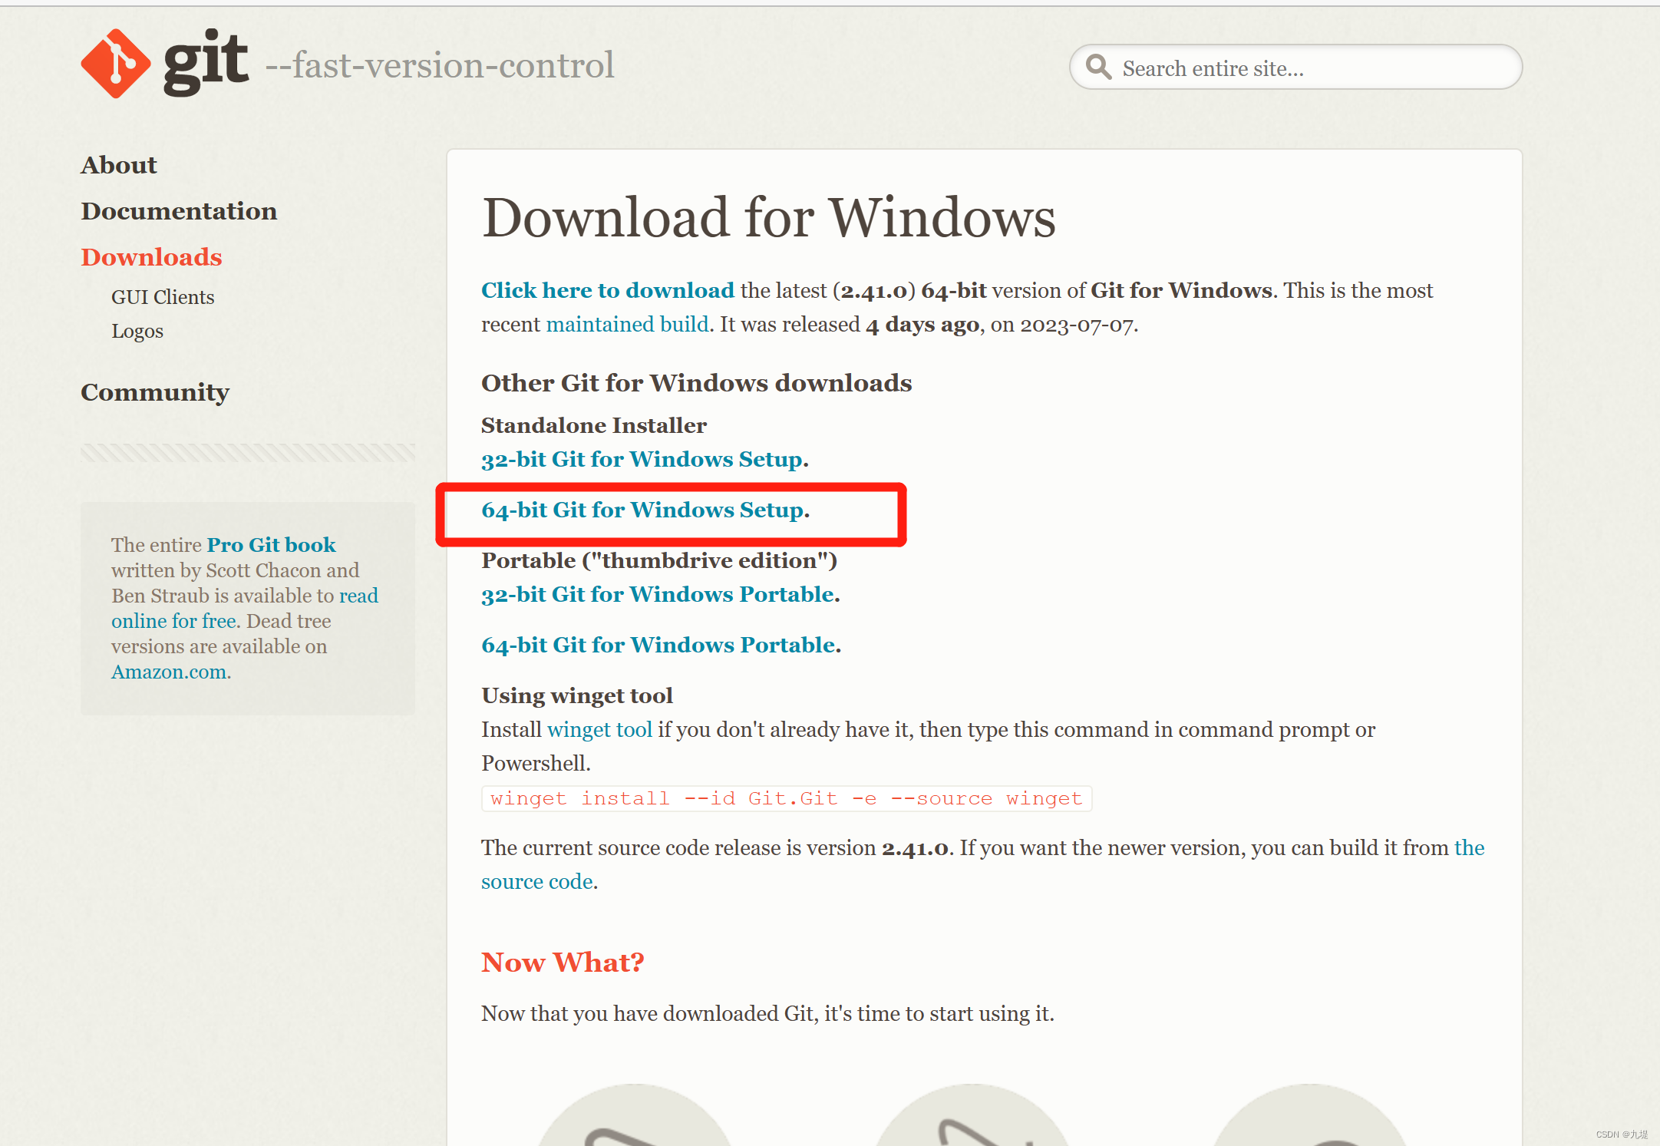Click the 'Download for Windows' heading
This screenshot has width=1660, height=1146.
click(x=769, y=218)
